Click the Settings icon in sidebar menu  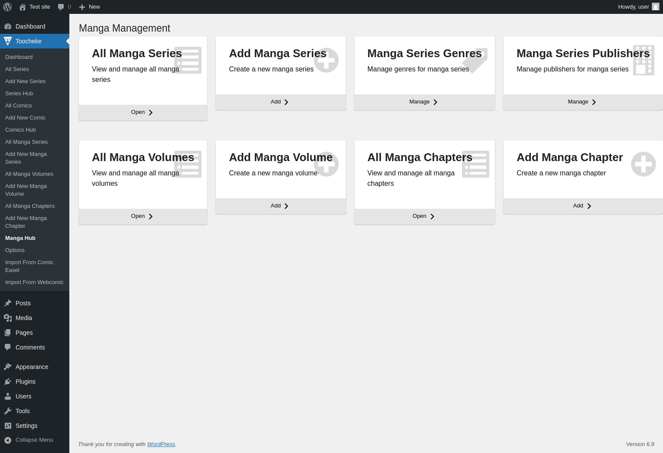pos(8,426)
